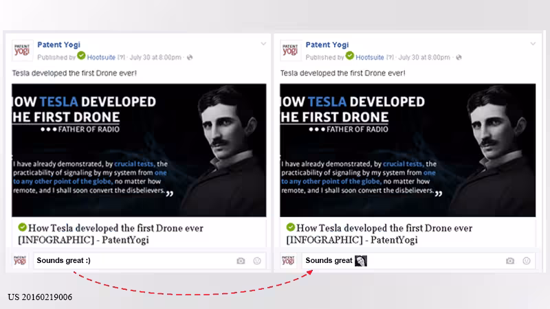Click globe privacy icon in left post
This screenshot has width=550, height=309.
coord(190,58)
